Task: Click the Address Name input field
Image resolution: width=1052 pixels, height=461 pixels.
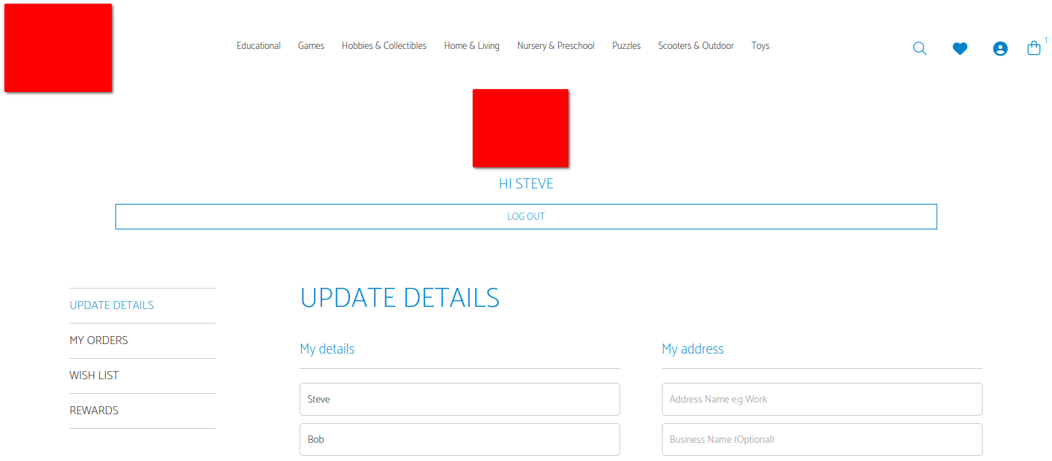Action: tap(822, 400)
